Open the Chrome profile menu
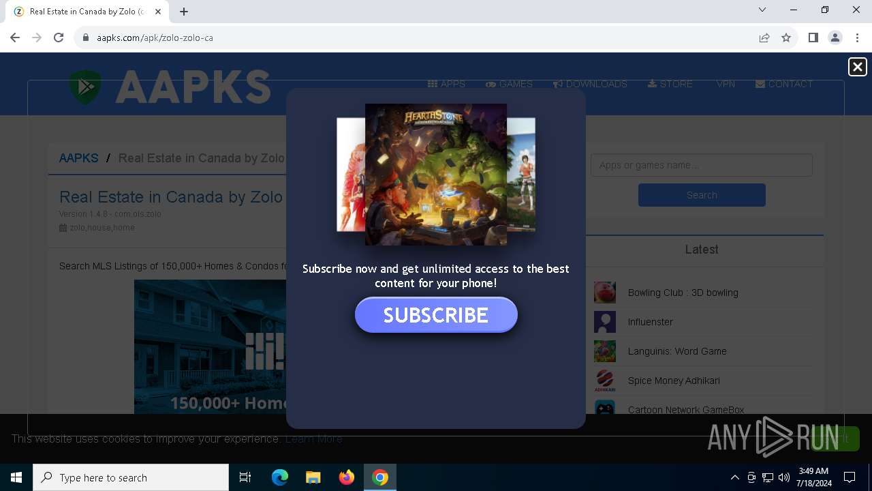This screenshot has width=872, height=491. [835, 38]
